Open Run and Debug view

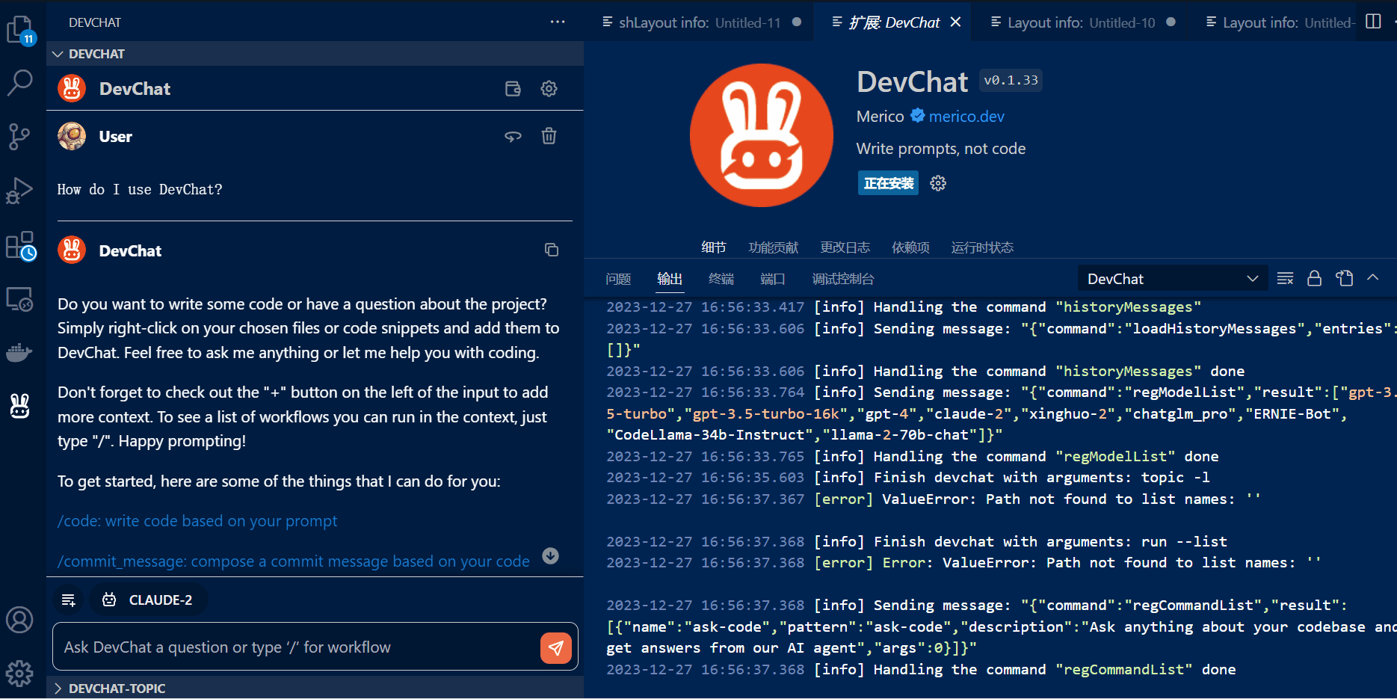click(20, 191)
